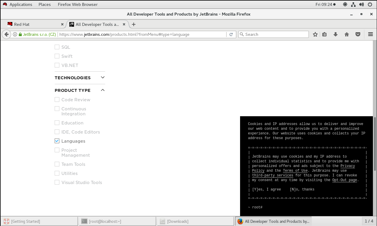The width and height of the screenshot is (377, 226).
Task: Open a new tab with plus button
Action: pos(134,24)
